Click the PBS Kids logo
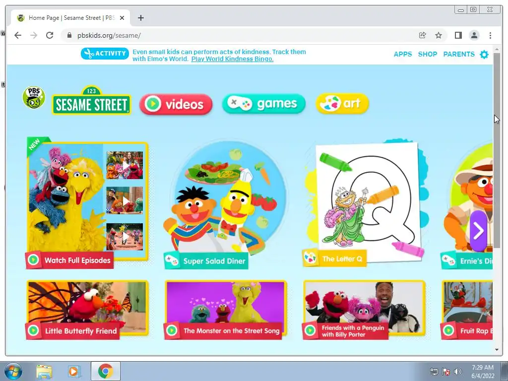Screen dimensions: 508x381 34,98
